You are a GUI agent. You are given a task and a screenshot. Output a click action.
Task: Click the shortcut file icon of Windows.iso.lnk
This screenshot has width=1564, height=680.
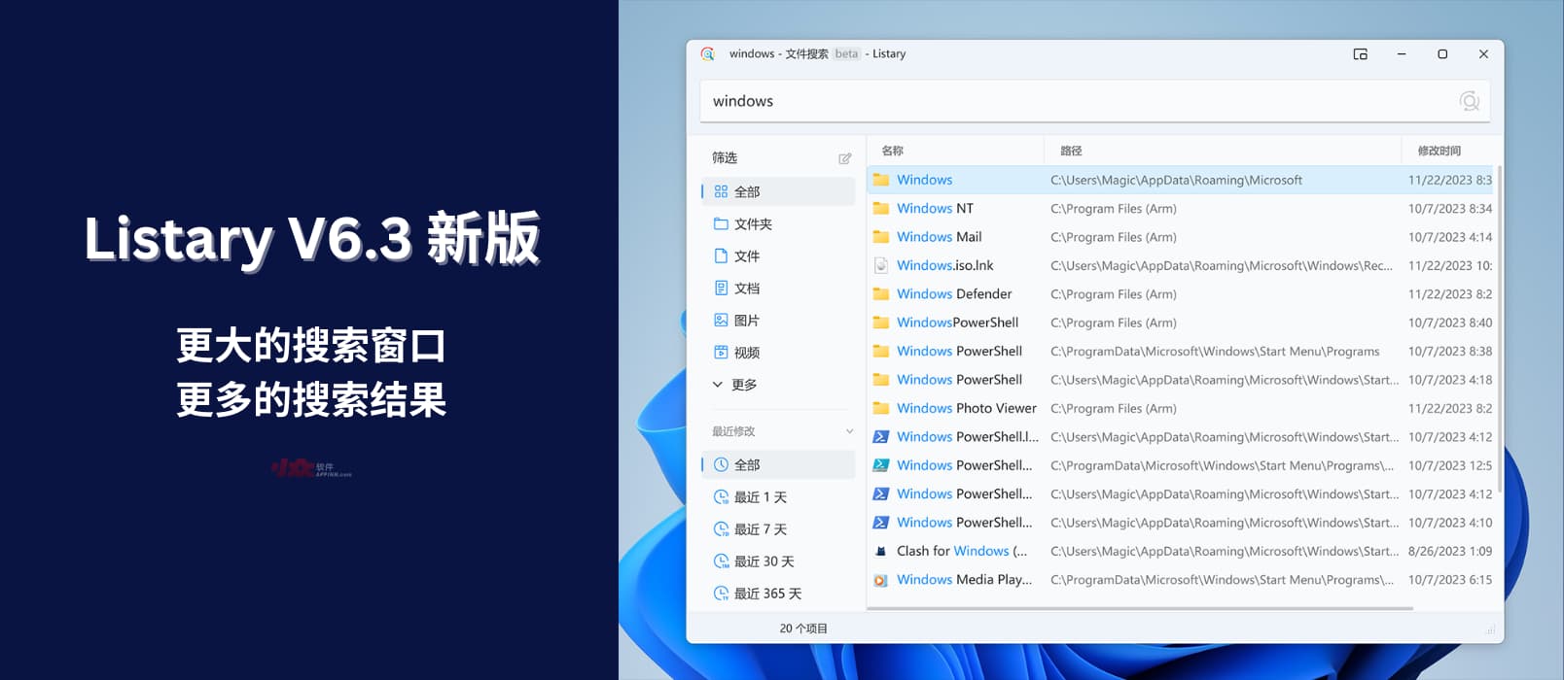(x=881, y=265)
